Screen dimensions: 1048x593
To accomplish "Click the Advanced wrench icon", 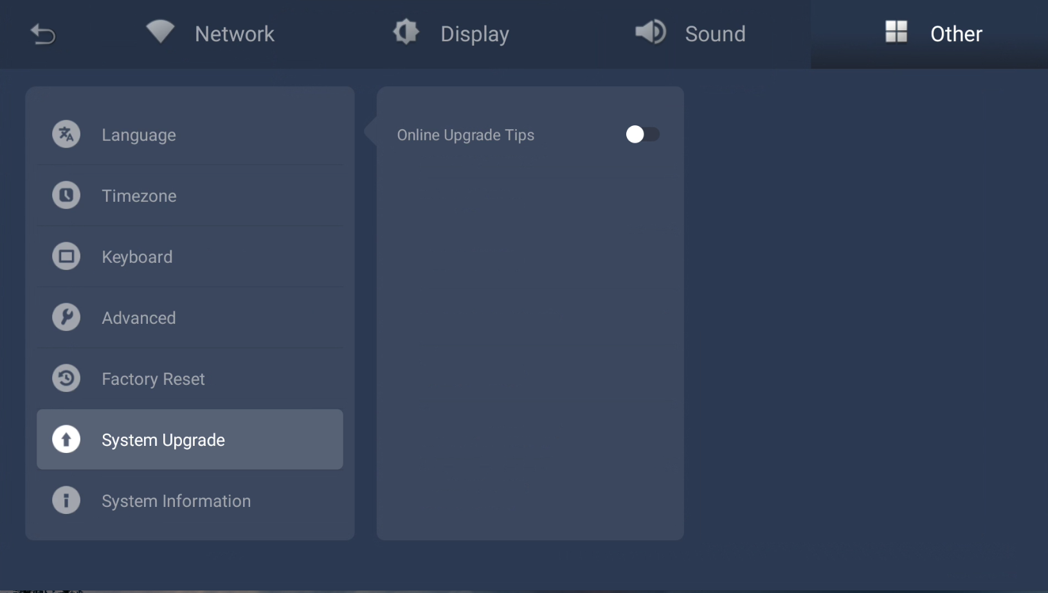I will (66, 317).
